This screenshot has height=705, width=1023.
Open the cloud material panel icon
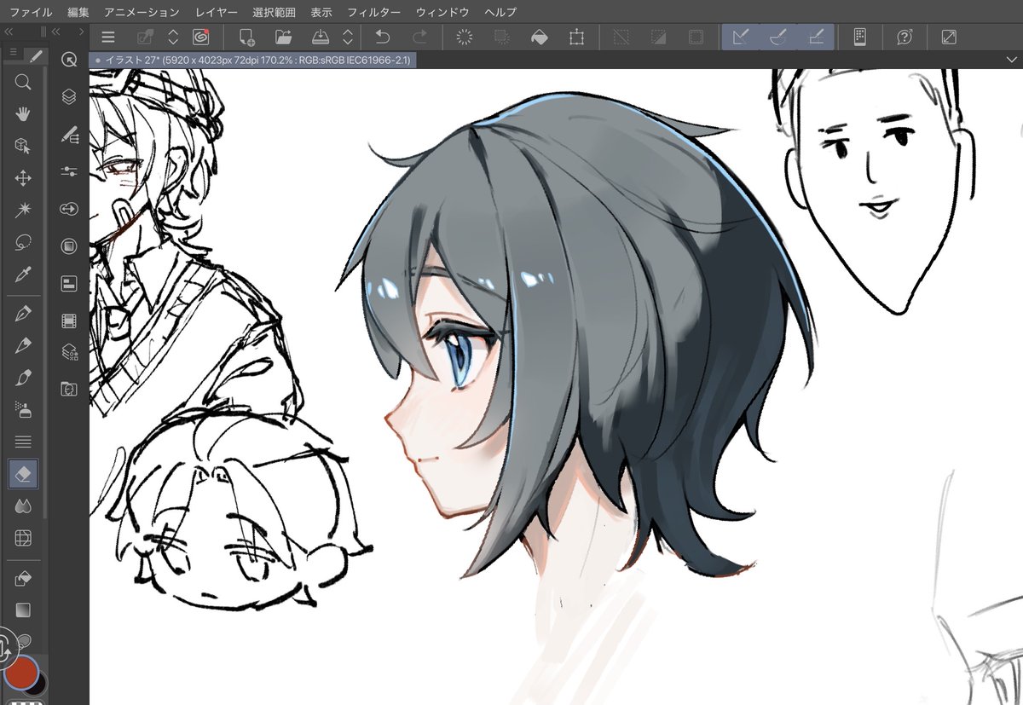click(69, 209)
